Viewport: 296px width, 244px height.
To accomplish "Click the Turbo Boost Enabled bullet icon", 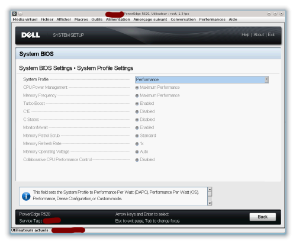I will (137, 104).
